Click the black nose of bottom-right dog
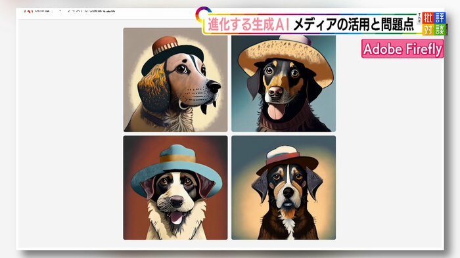 (288, 192)
